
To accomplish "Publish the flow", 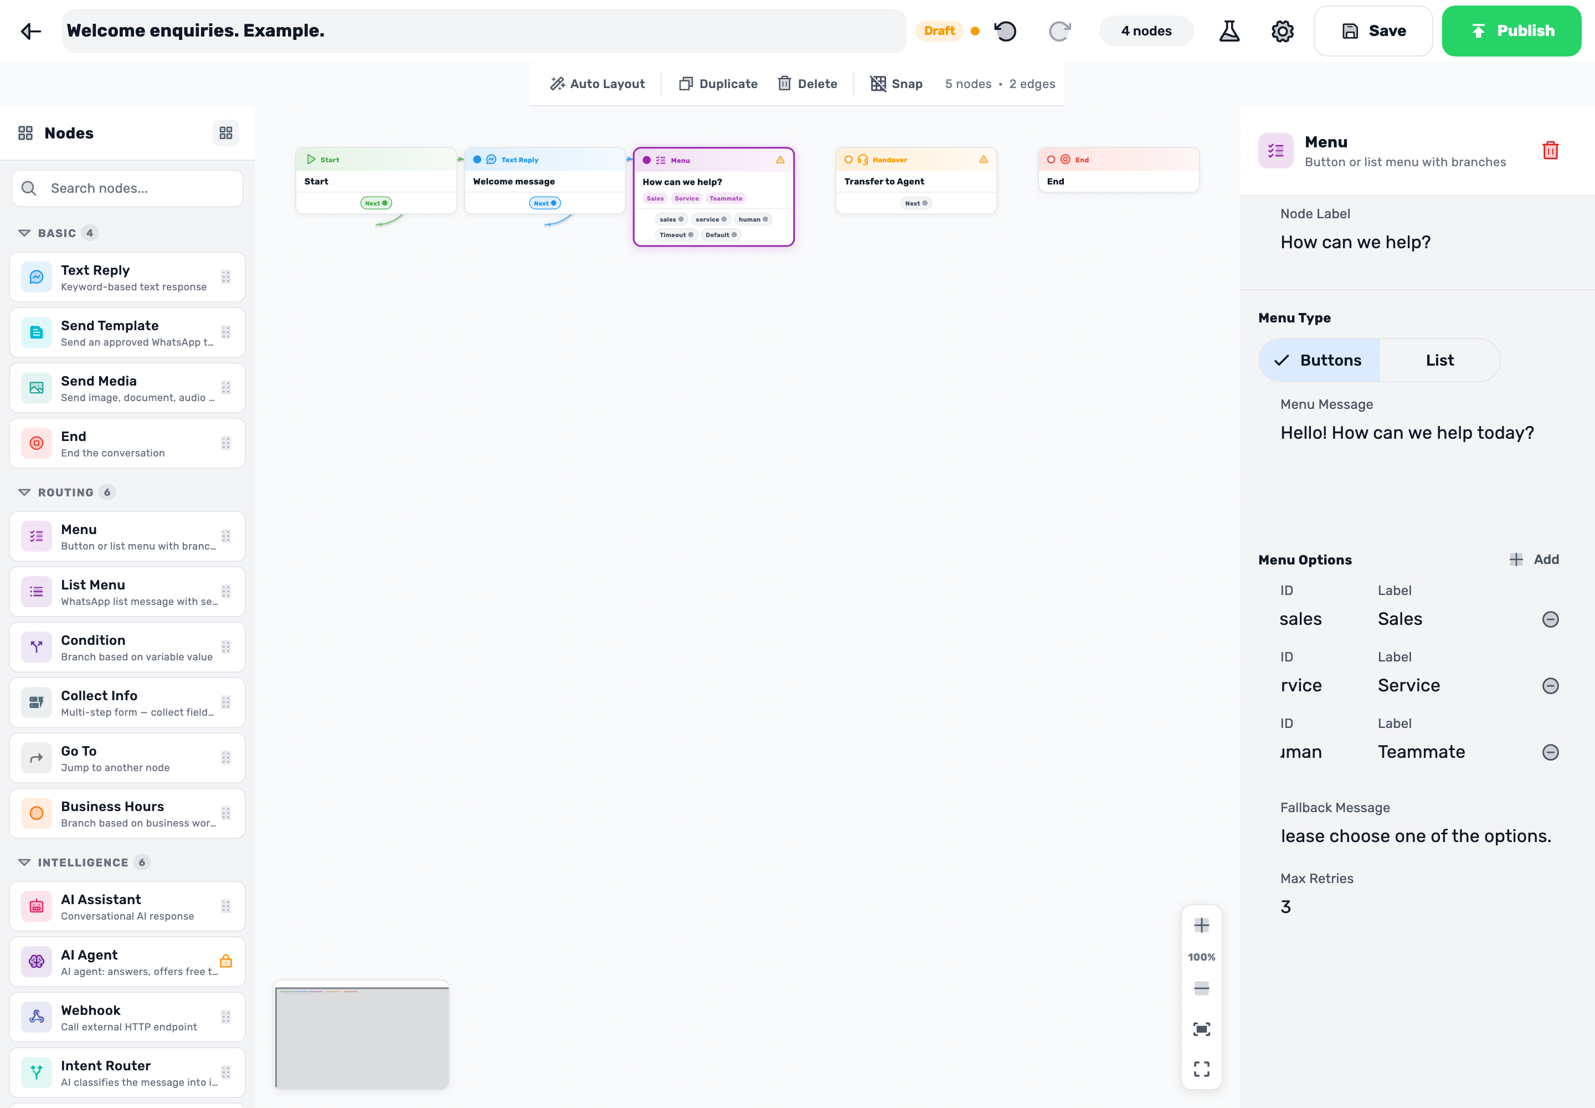I will pos(1511,30).
